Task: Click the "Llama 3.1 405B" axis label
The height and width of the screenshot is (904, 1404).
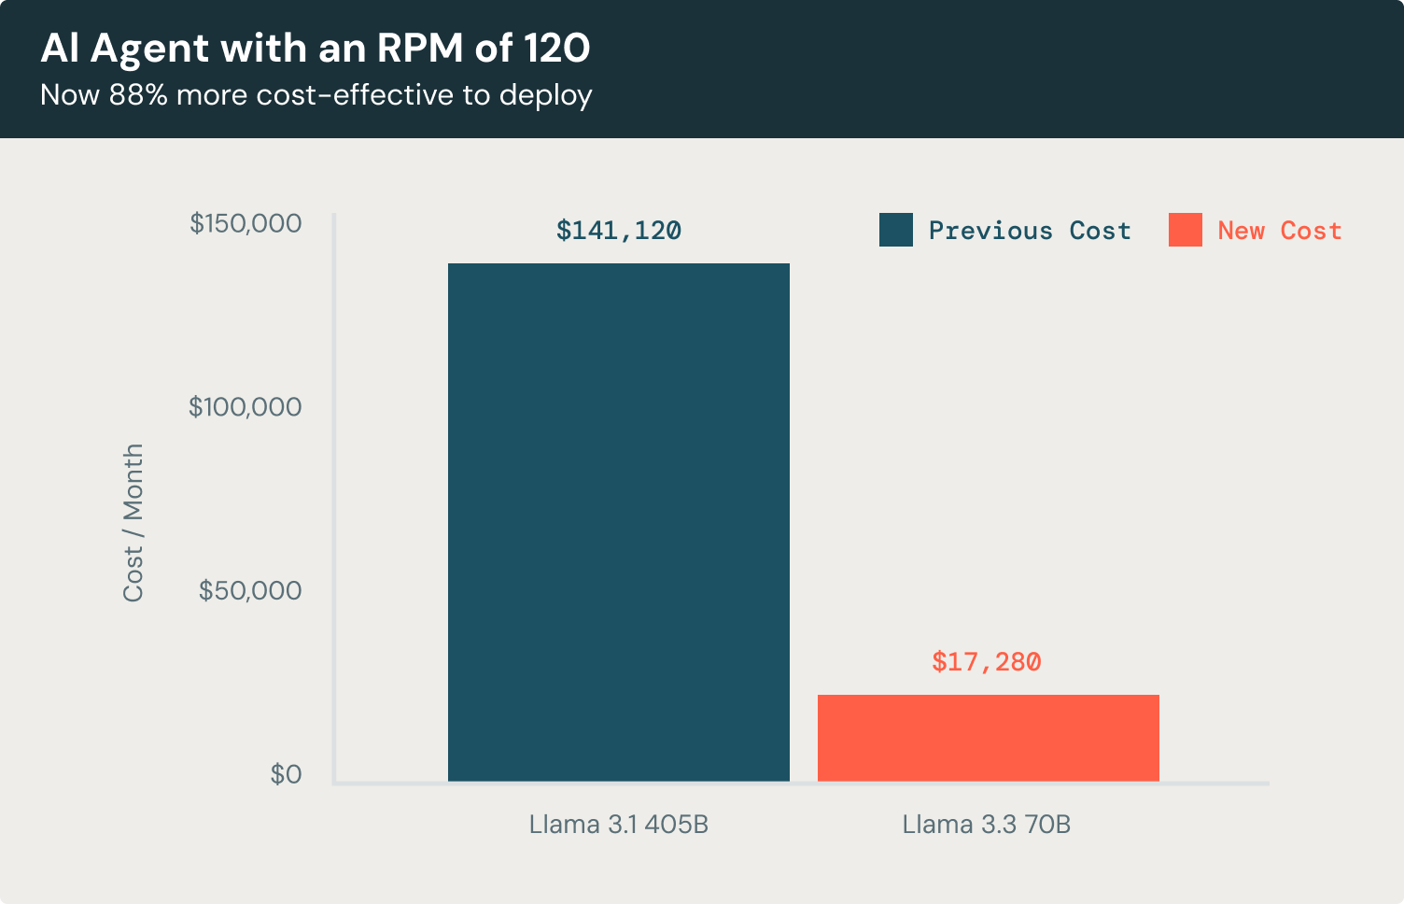Action: pyautogui.click(x=619, y=825)
